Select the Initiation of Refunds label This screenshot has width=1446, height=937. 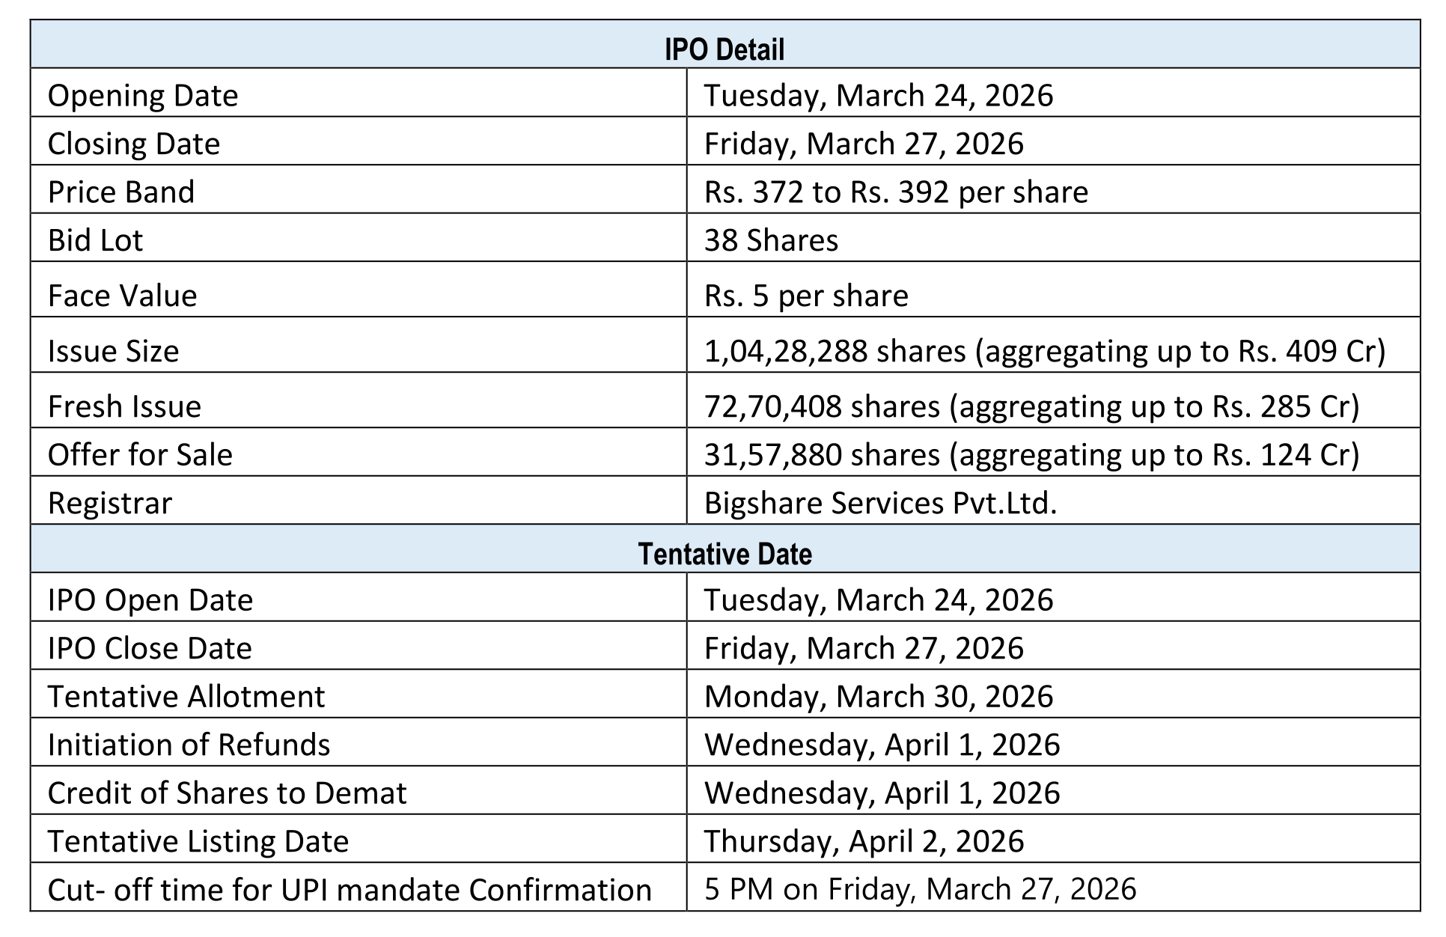click(189, 745)
